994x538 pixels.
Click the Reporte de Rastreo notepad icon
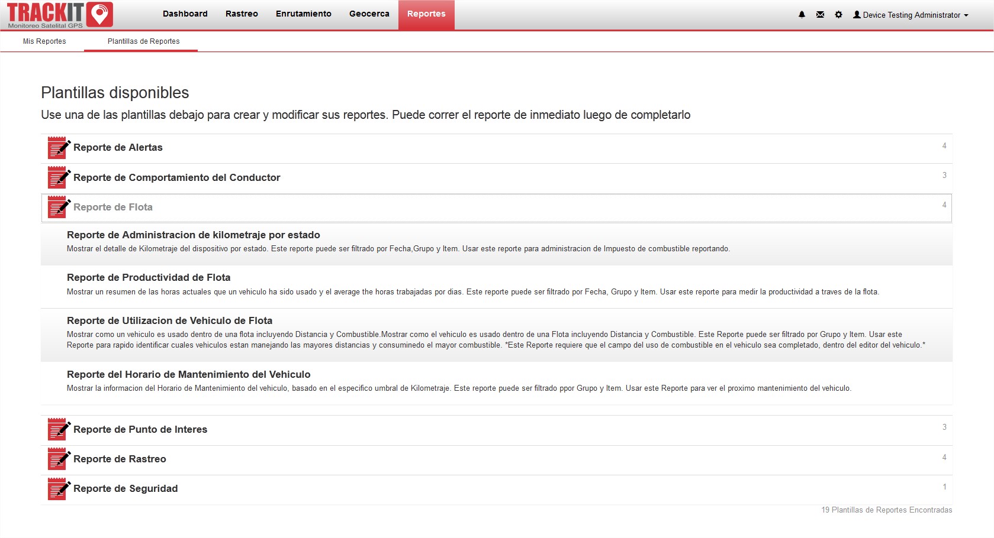point(59,459)
